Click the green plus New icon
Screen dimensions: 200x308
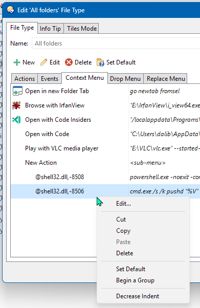pyautogui.click(x=17, y=62)
